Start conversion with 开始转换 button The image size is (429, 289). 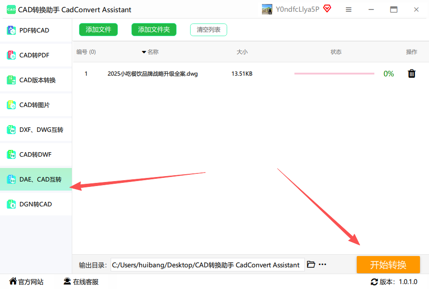tap(388, 265)
